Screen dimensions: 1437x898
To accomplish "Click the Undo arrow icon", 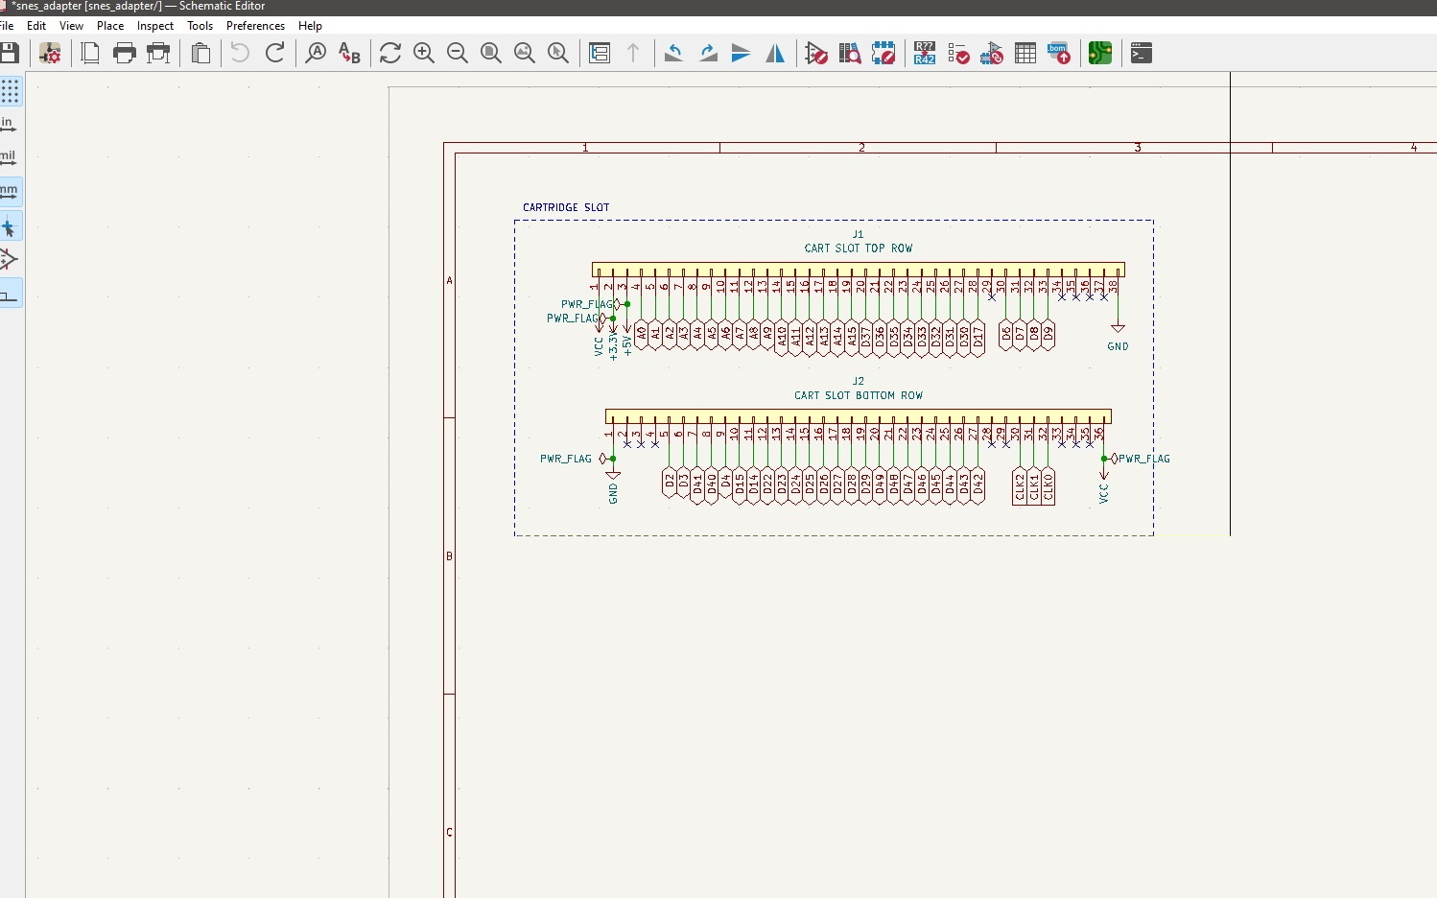I will [240, 54].
